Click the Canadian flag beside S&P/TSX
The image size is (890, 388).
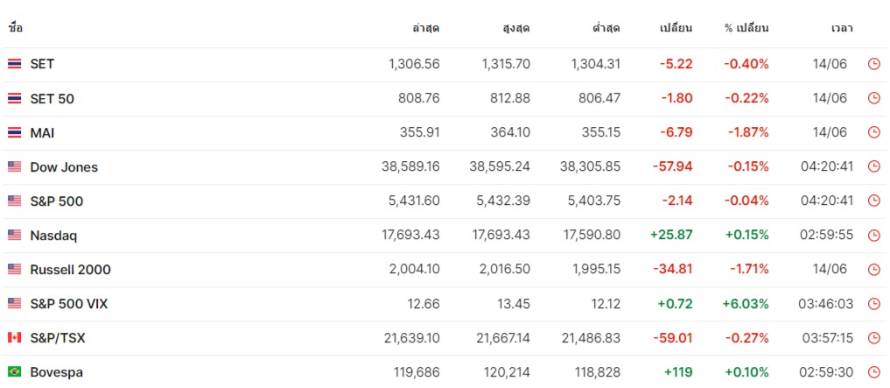[14, 338]
